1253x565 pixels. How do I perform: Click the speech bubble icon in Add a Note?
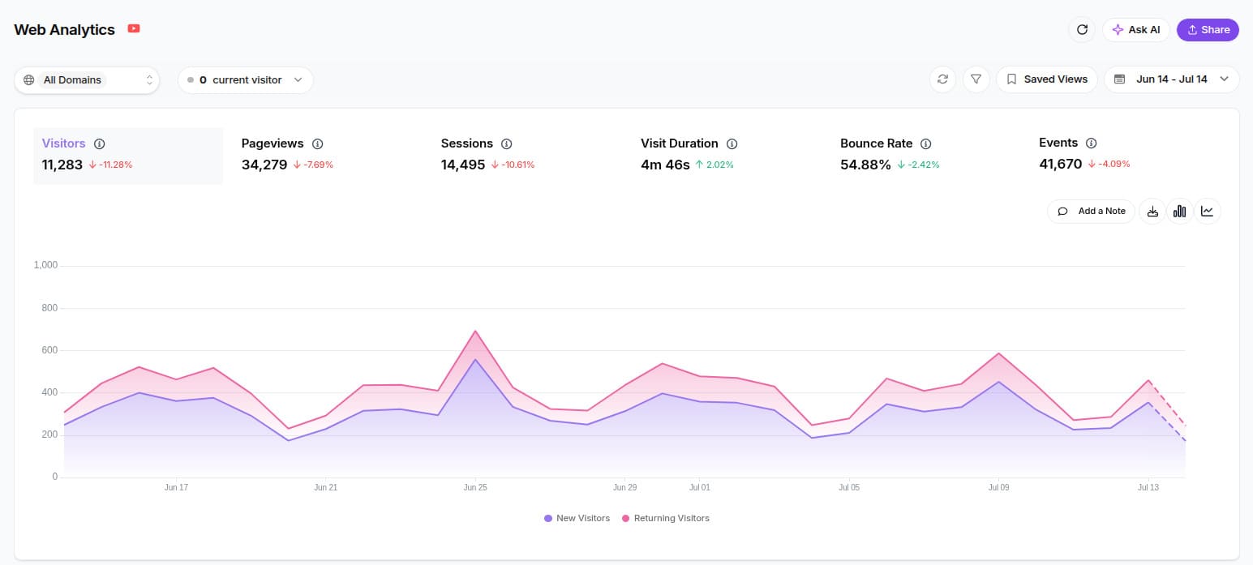[1063, 212]
